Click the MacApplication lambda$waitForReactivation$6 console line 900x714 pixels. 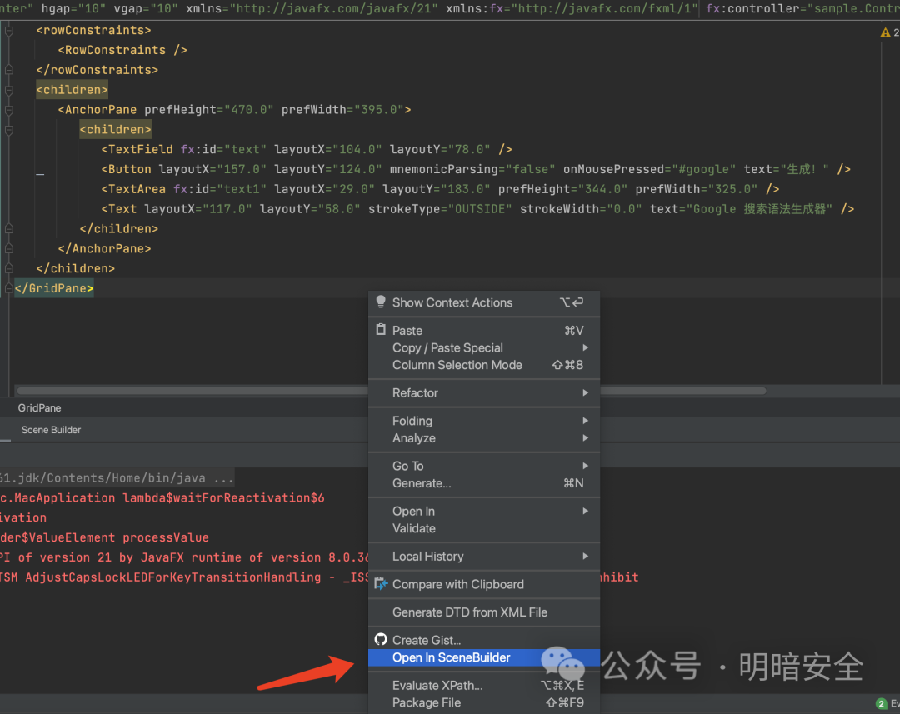[x=162, y=497]
